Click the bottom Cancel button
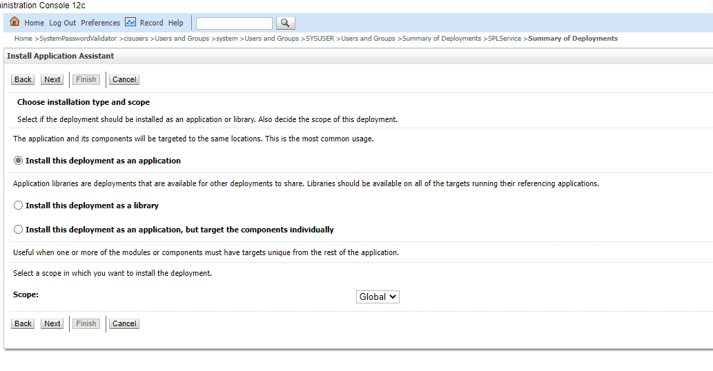Screen dimensions: 713x371 [124, 324]
